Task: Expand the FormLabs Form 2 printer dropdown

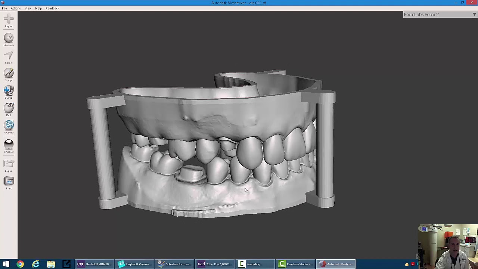Action: tap(440, 15)
